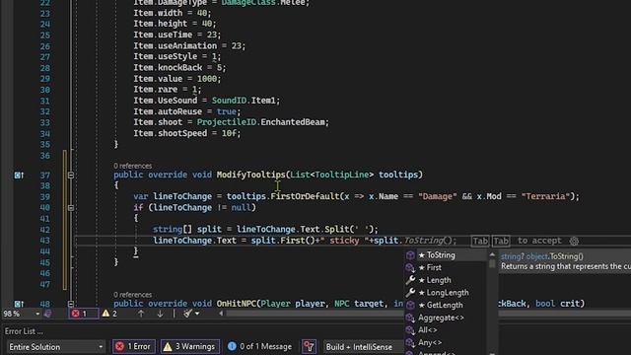Click the first Tab key hint

(480, 241)
